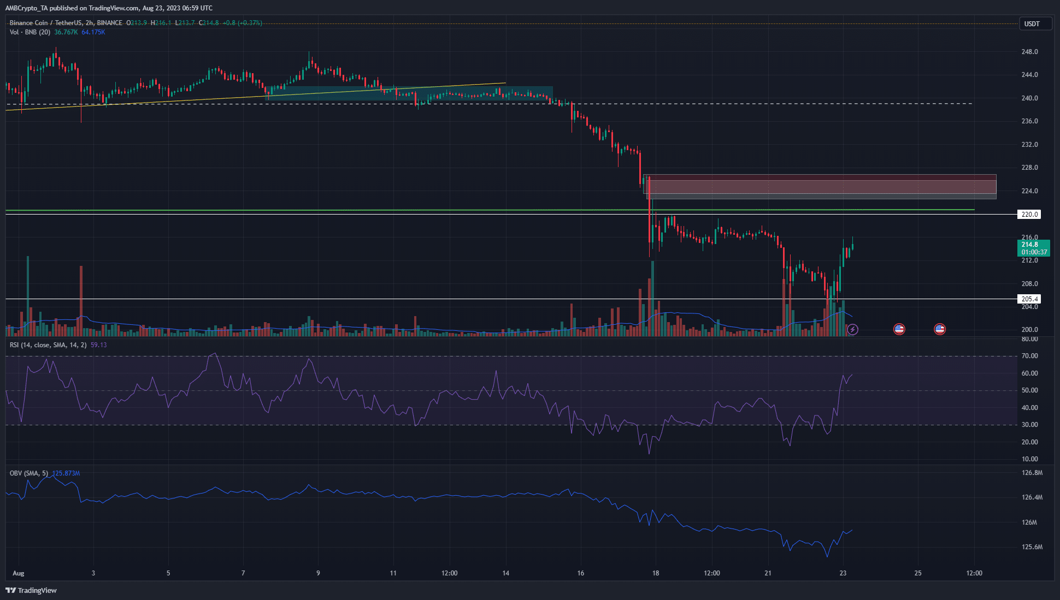
Task: Click the current price label 214.8
Action: [1030, 245]
